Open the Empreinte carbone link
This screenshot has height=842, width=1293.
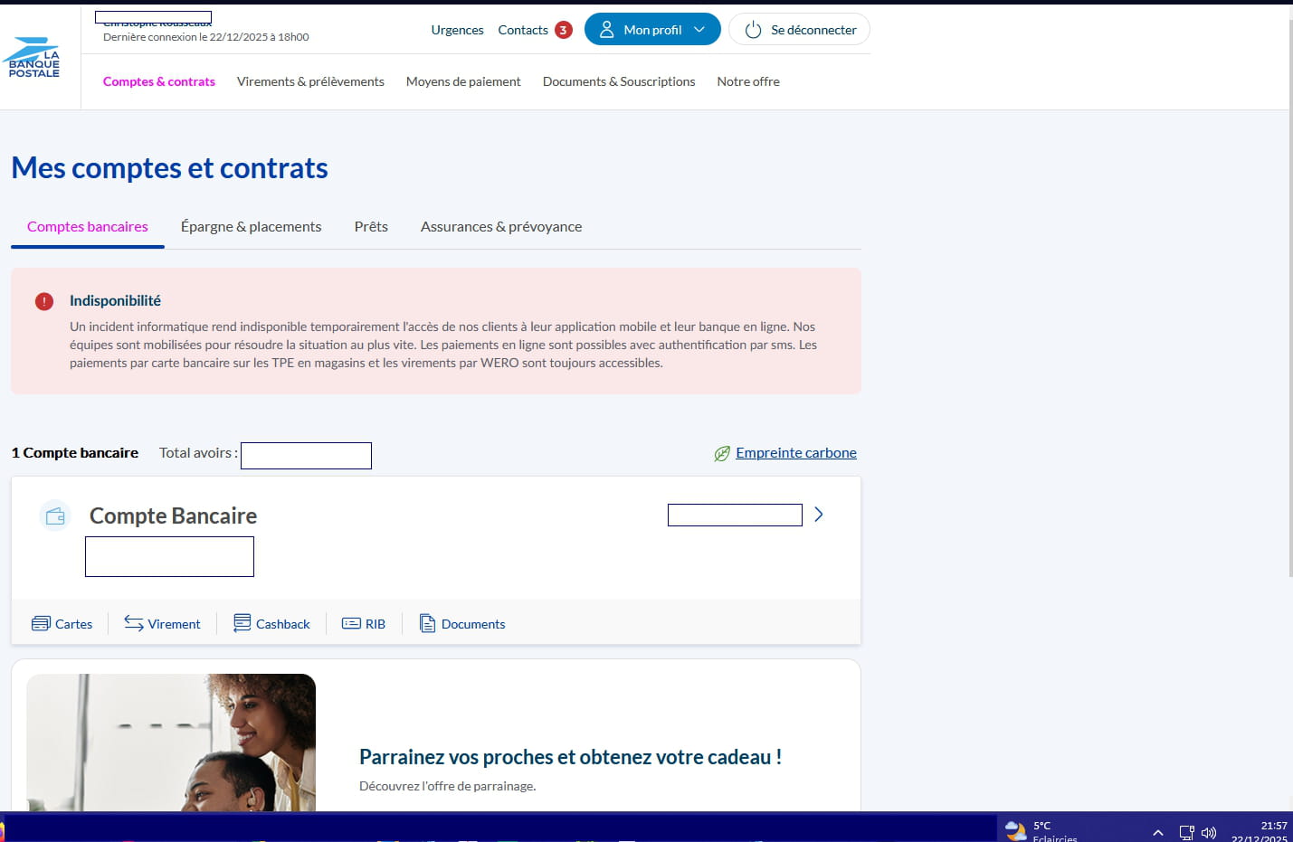pyautogui.click(x=796, y=452)
